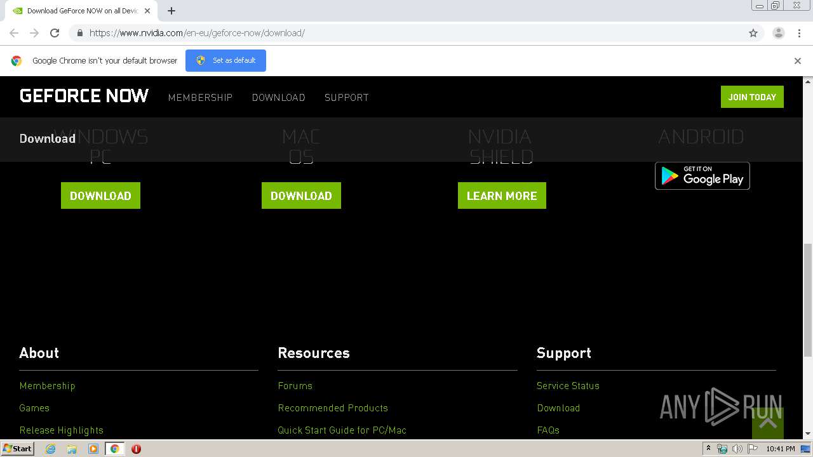Image resolution: width=813 pixels, height=457 pixels.
Task: Open the Chrome three-dot menu
Action: click(799, 33)
